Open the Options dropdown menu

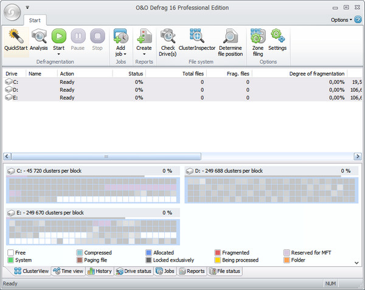341,20
